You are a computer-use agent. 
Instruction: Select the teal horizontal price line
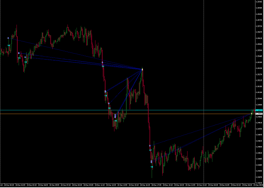click(x=128, y=110)
